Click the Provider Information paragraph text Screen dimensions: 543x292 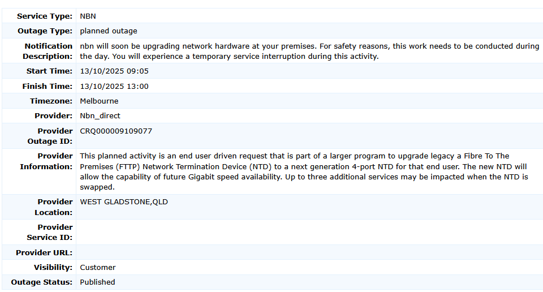click(x=304, y=171)
